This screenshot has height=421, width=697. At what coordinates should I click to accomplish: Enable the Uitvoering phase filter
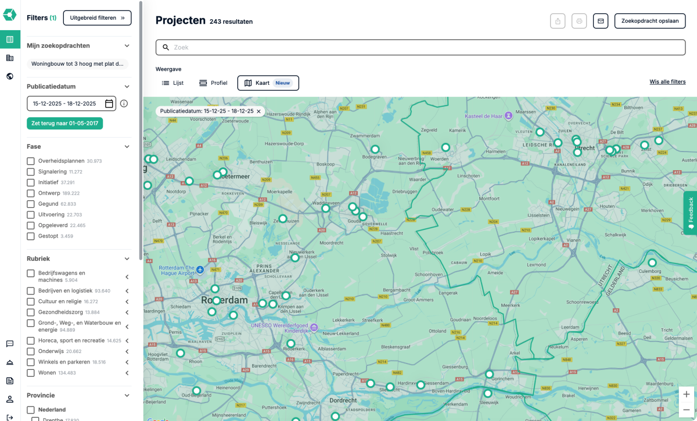point(31,215)
